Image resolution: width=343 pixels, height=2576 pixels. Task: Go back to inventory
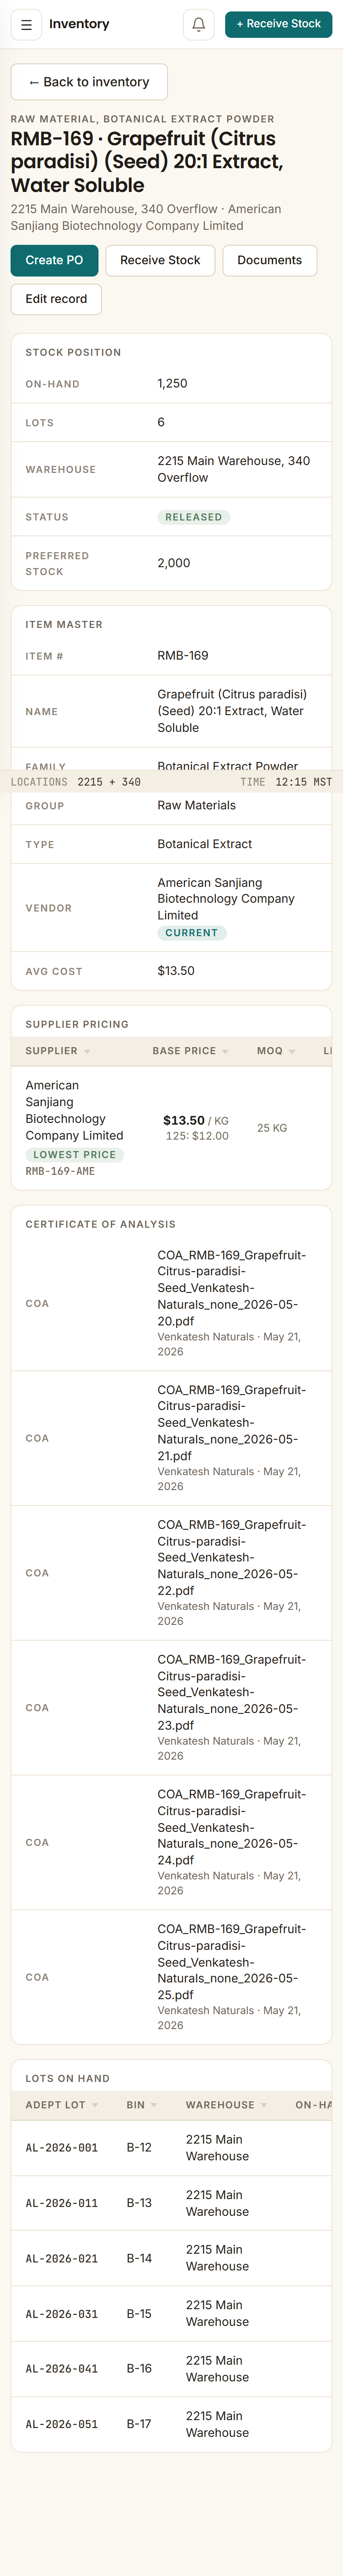(89, 82)
